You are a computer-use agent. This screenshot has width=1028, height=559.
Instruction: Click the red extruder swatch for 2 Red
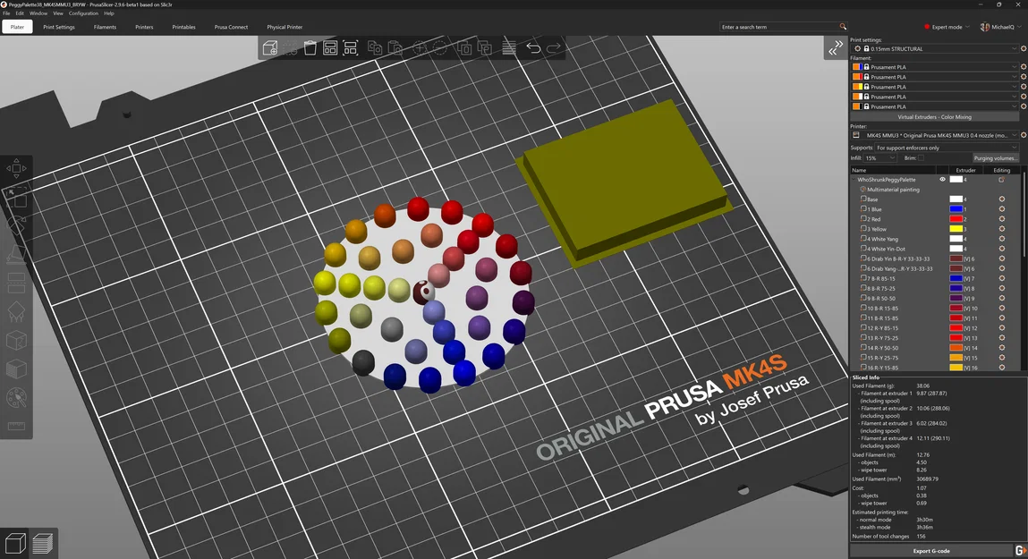tap(956, 219)
